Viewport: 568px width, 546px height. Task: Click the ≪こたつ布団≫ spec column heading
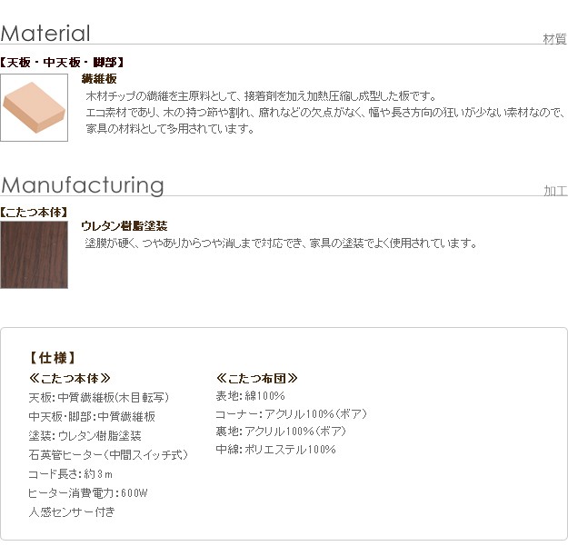tap(257, 378)
